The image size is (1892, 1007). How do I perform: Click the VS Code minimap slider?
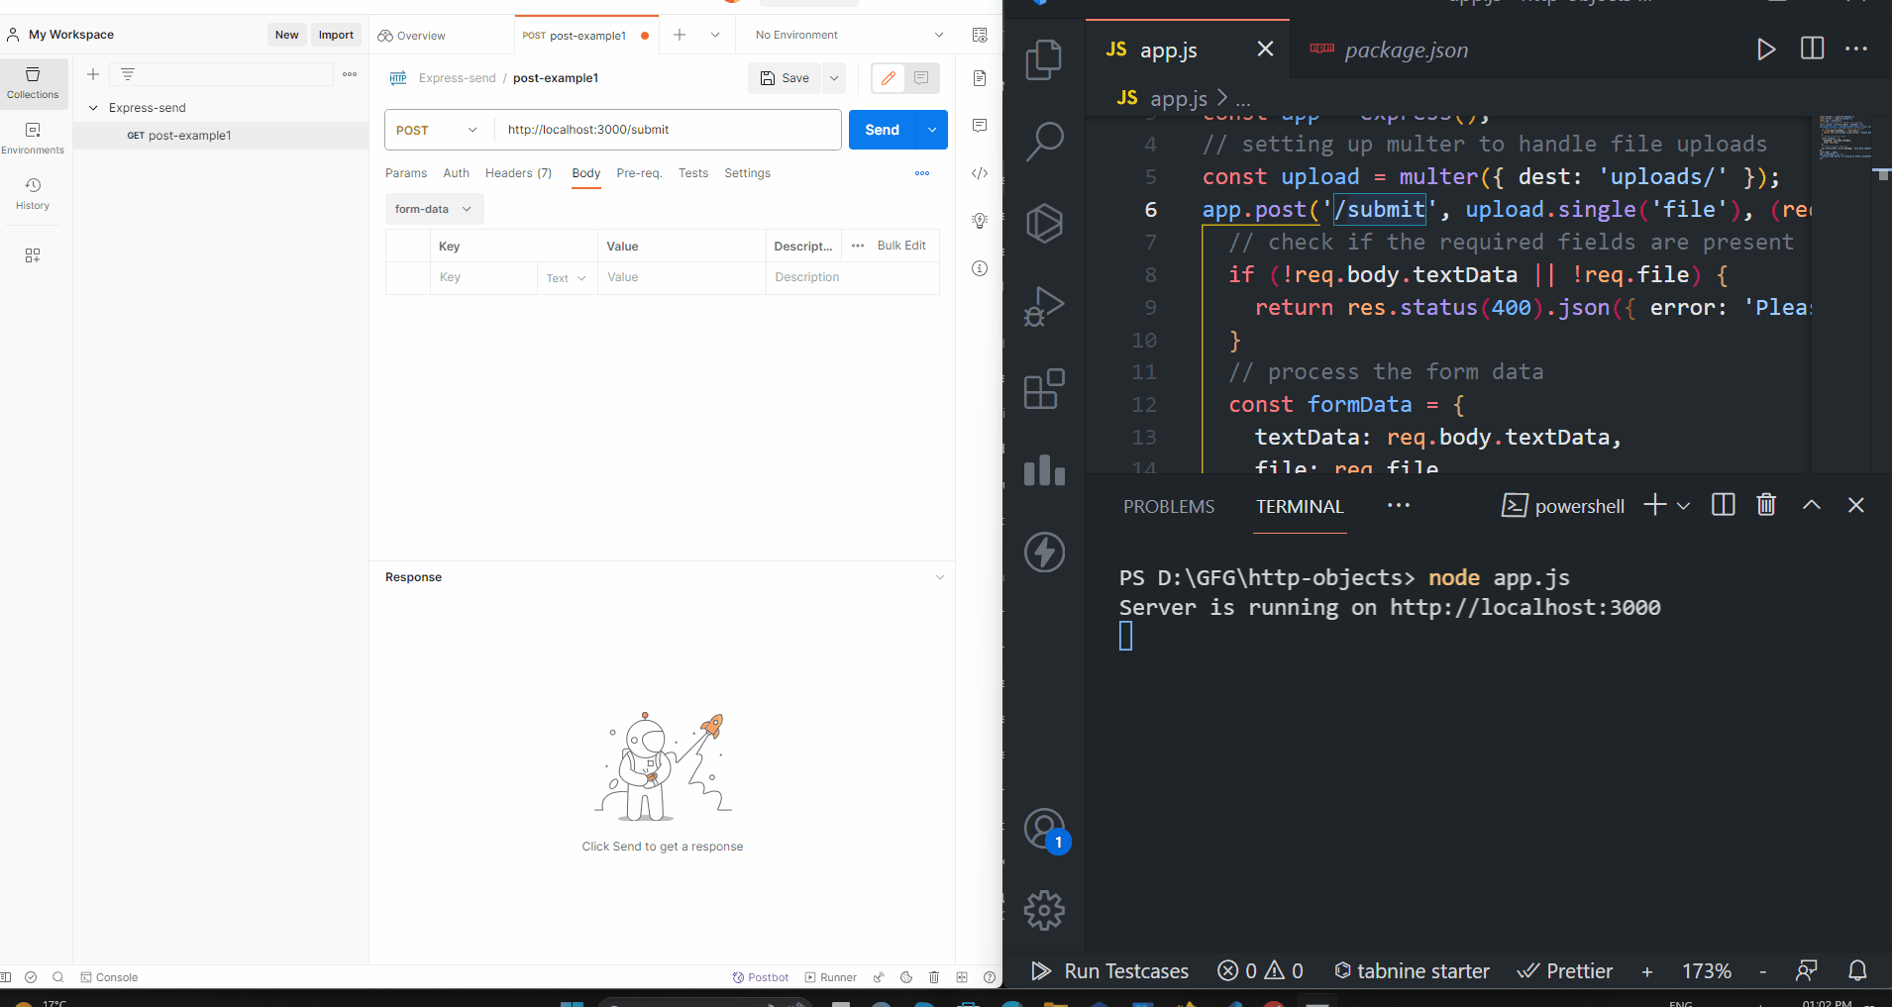(1845, 138)
